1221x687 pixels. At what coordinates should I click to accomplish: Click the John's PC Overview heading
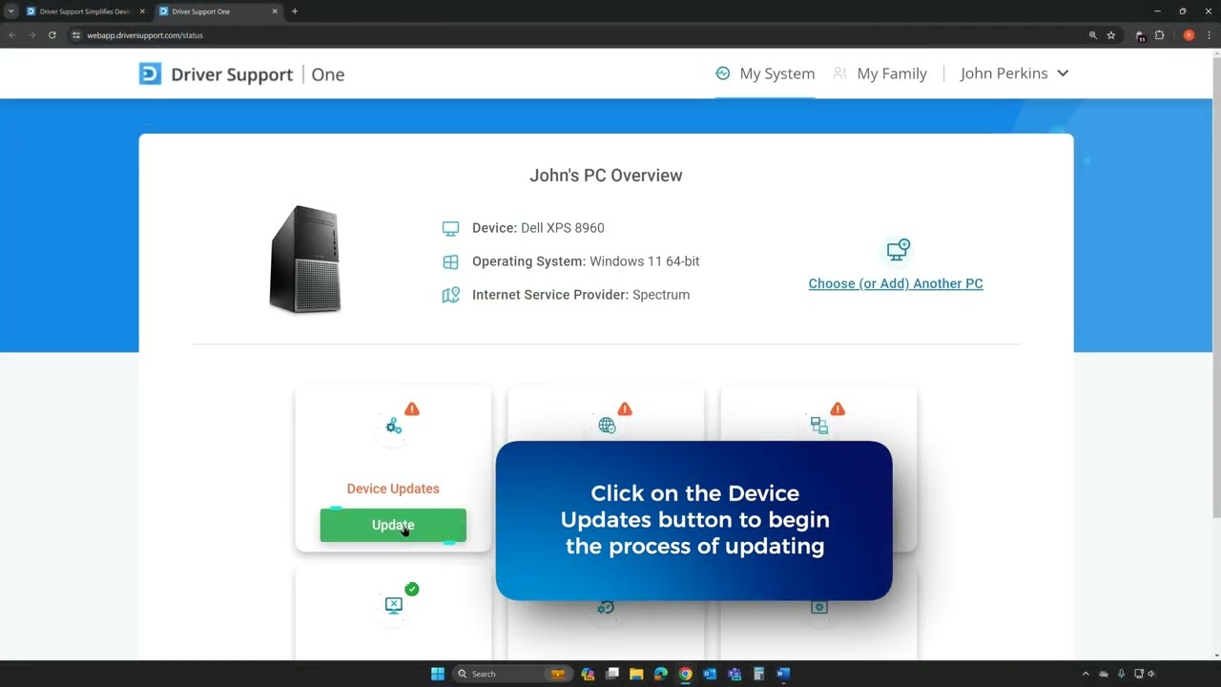click(606, 176)
